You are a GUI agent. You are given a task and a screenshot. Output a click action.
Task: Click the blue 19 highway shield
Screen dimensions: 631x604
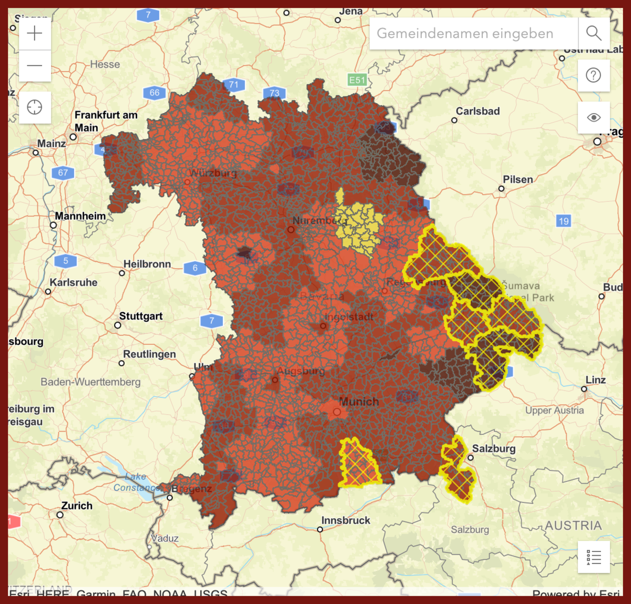click(564, 221)
